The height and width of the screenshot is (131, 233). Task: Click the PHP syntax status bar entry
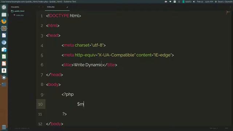[226, 128]
